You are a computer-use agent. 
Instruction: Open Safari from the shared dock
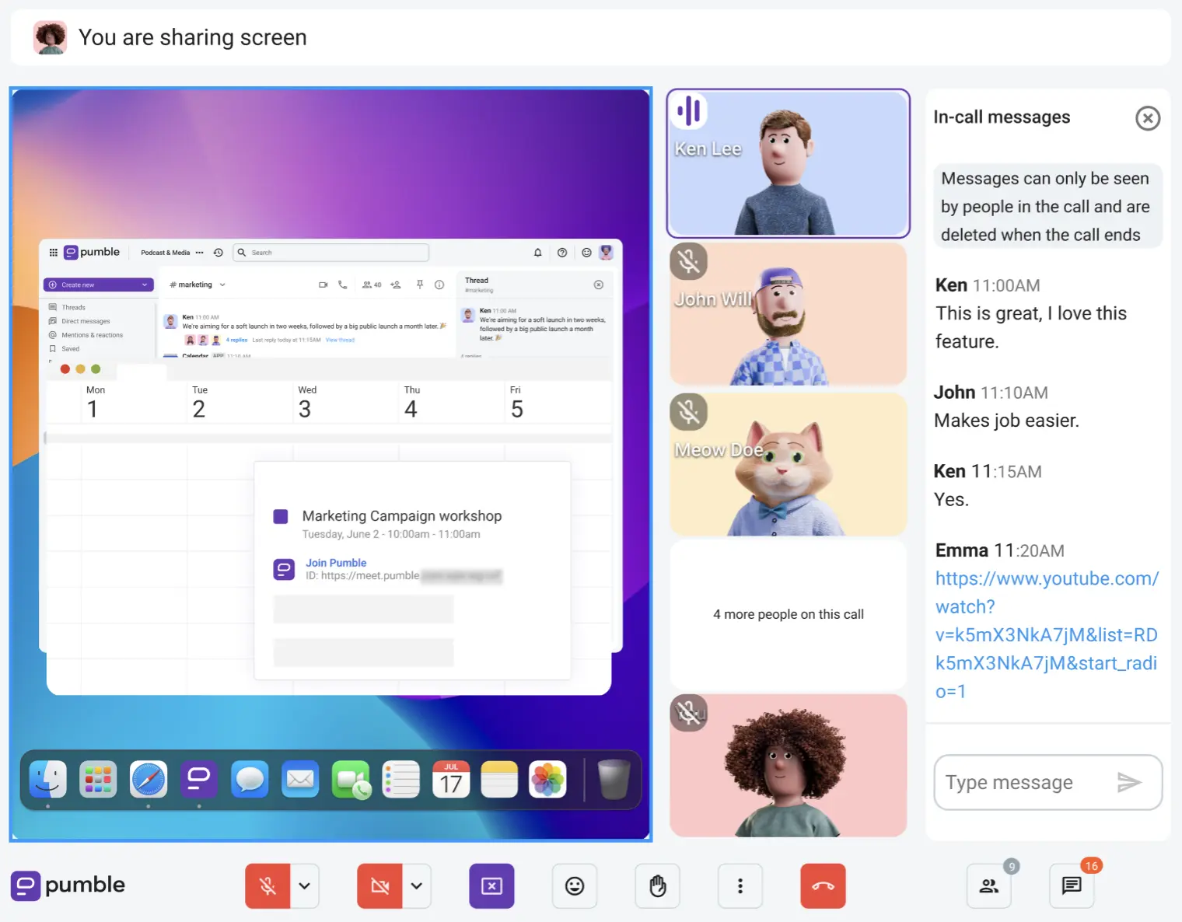(149, 780)
